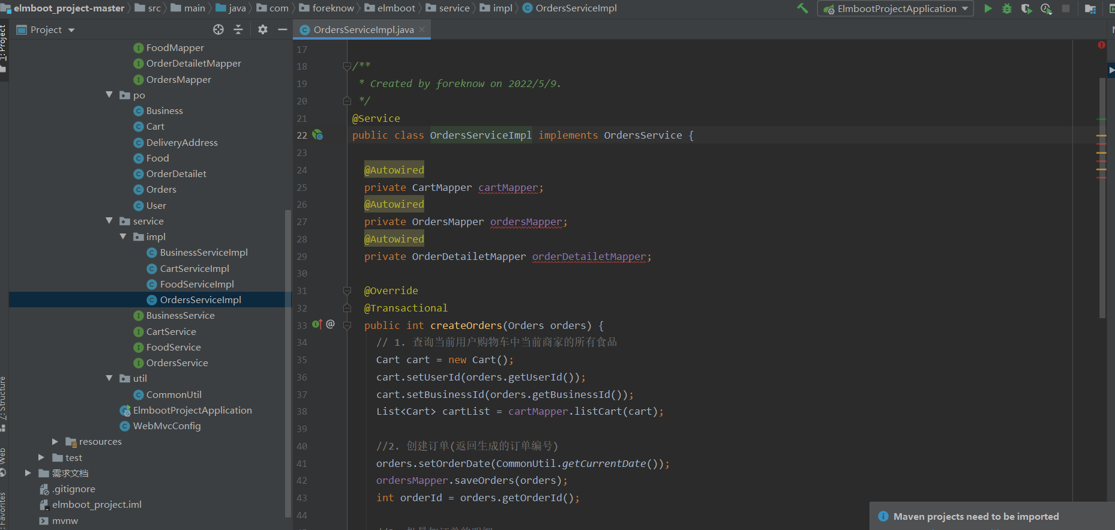
Task: Select .gitignore file in tree
Action: pos(67,489)
